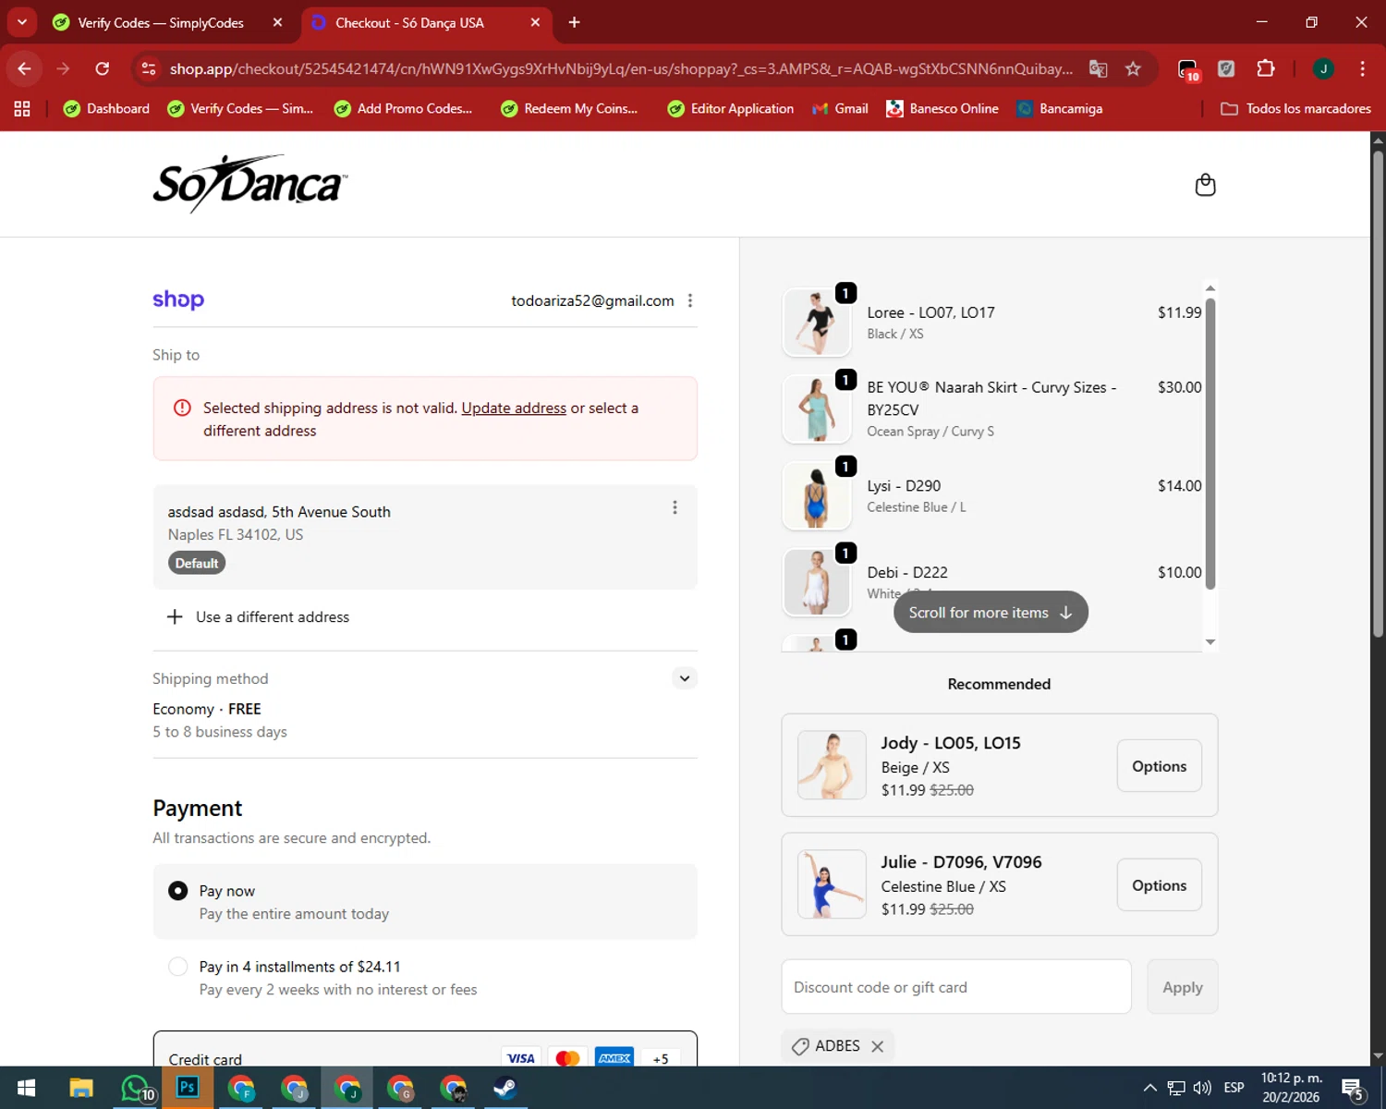Screen dimensions: 1386x1109
Task: Click the ADBES discount tag icon
Action: (x=801, y=1046)
